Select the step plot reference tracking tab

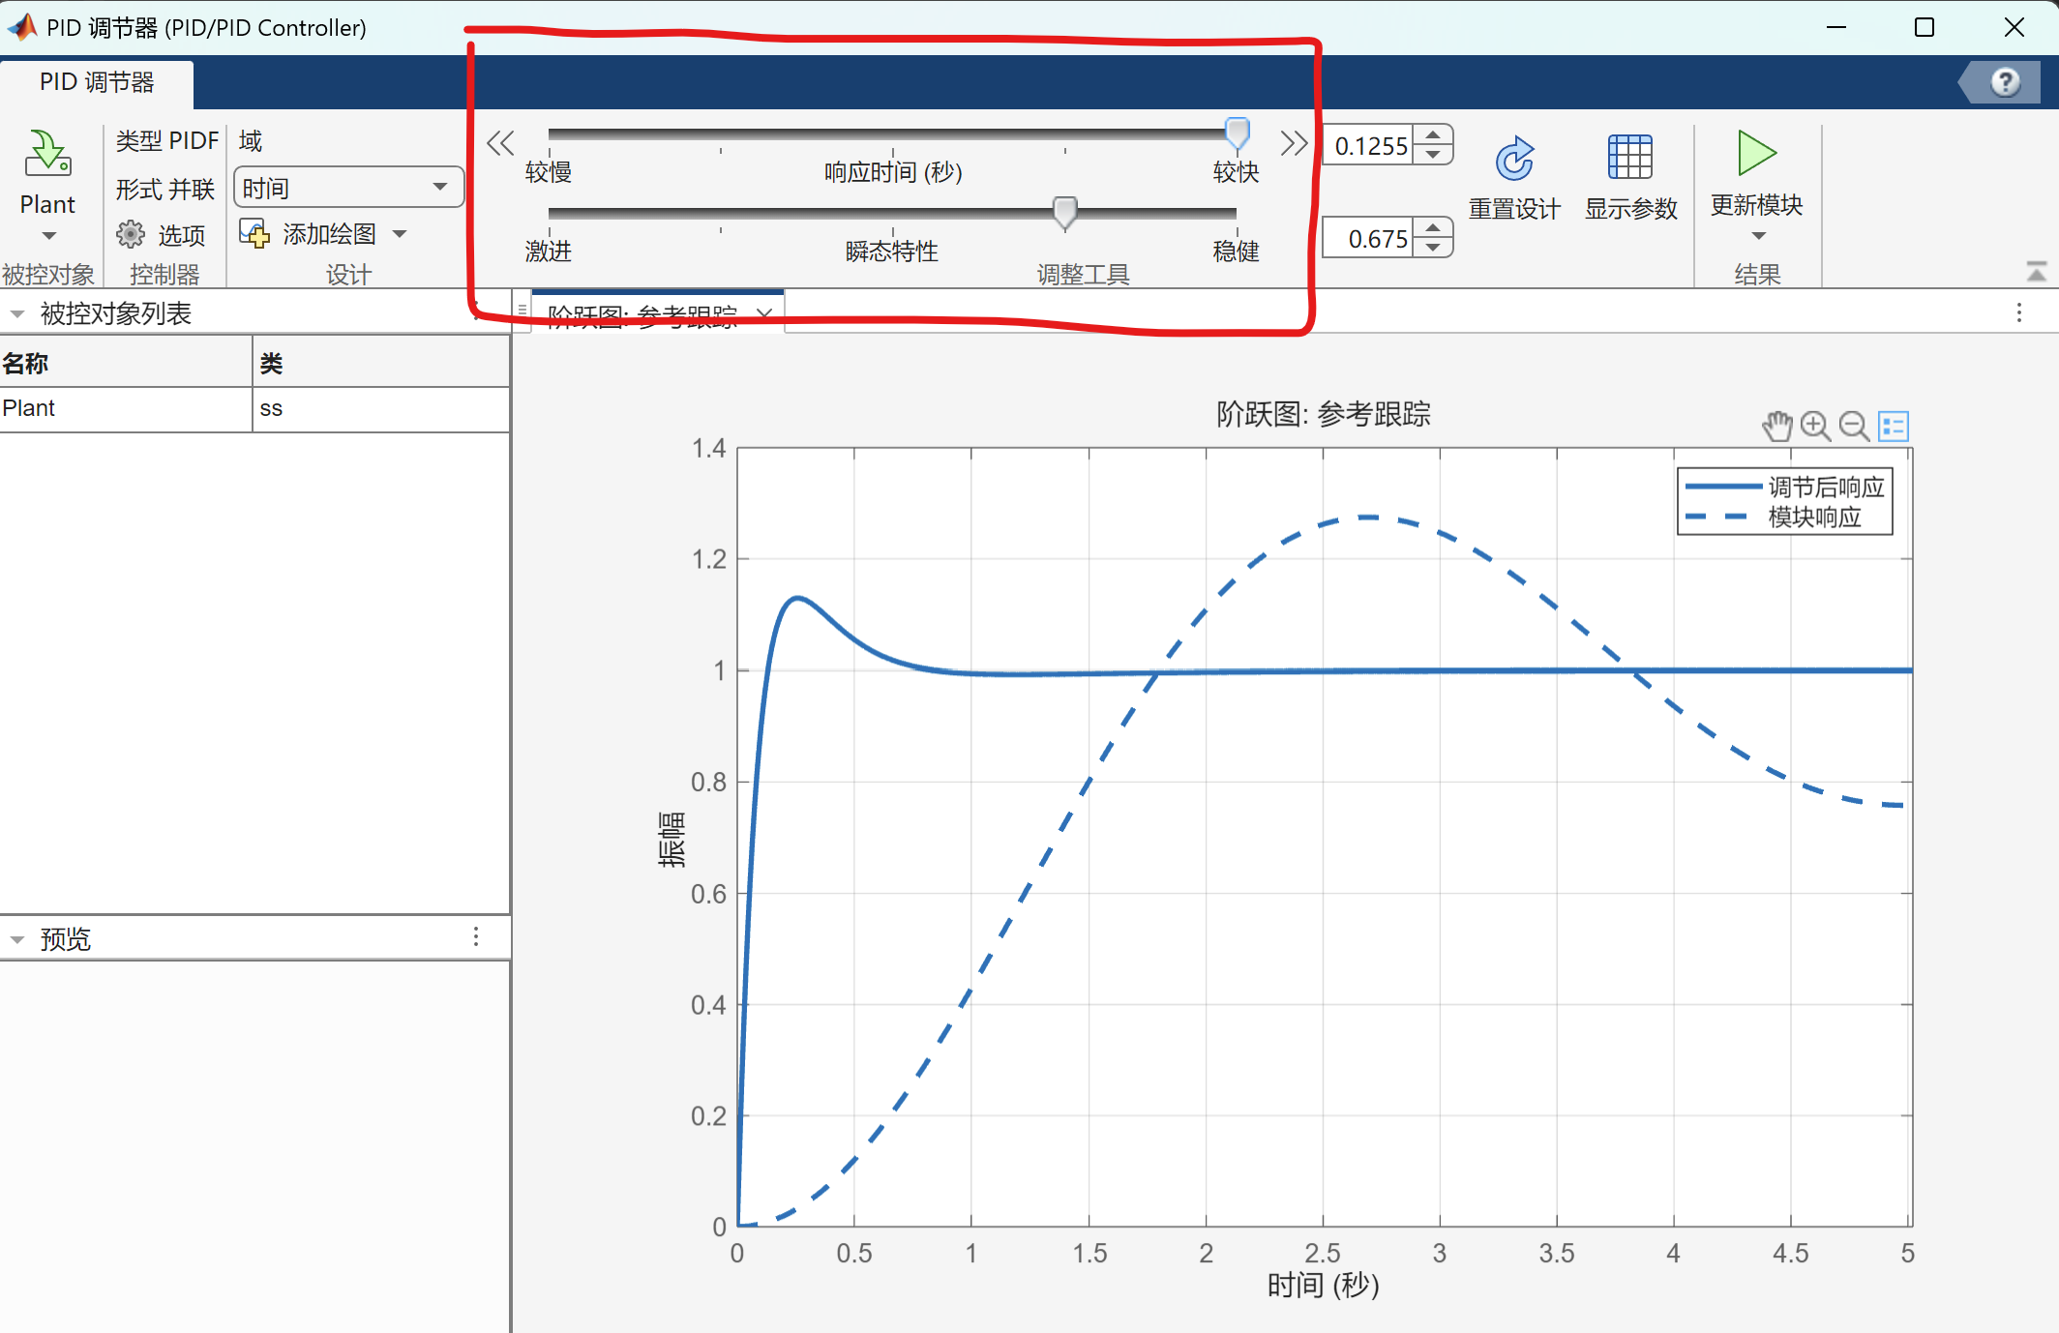coord(643,315)
